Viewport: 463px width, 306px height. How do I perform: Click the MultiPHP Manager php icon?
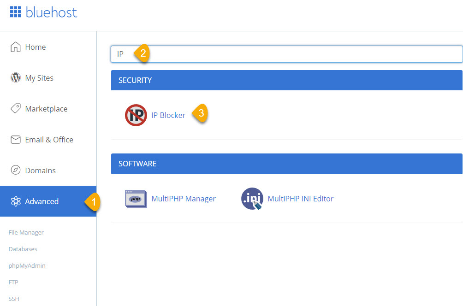pyautogui.click(x=136, y=199)
